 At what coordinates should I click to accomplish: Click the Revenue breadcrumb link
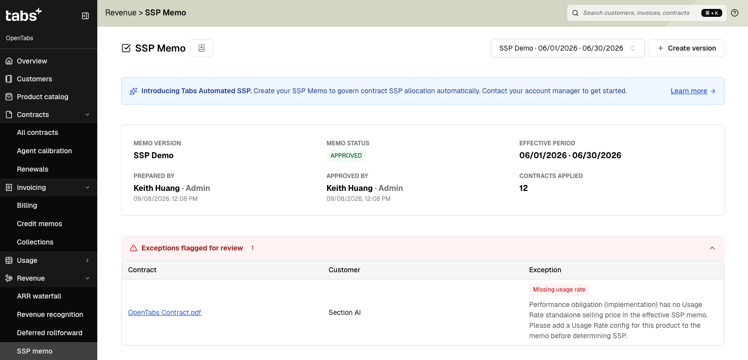tap(121, 13)
